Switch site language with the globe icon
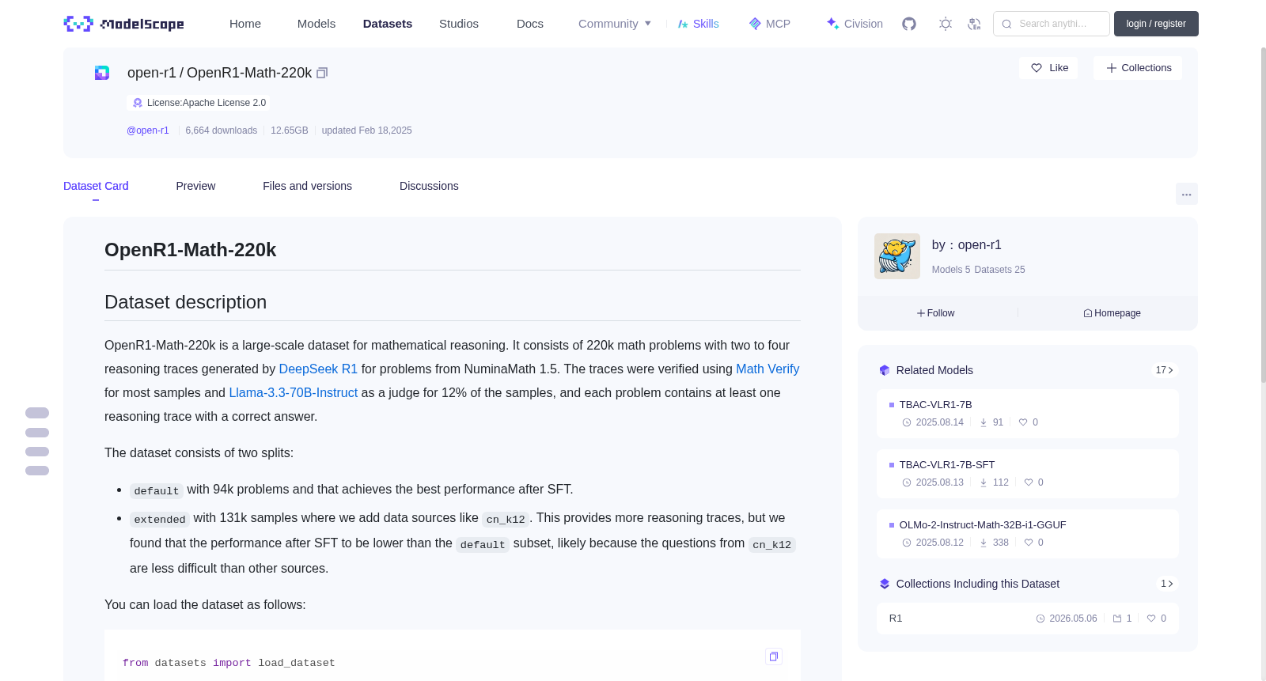 975,24
